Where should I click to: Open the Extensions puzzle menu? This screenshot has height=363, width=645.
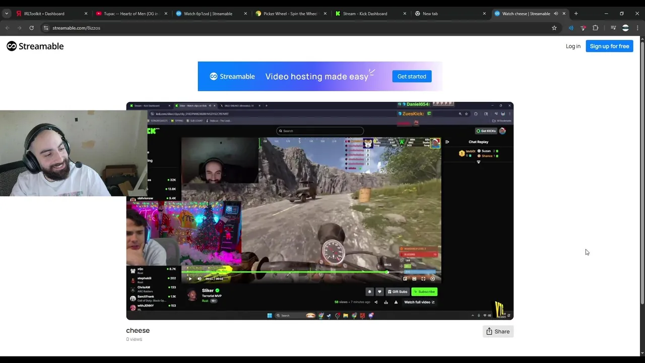pyautogui.click(x=596, y=28)
